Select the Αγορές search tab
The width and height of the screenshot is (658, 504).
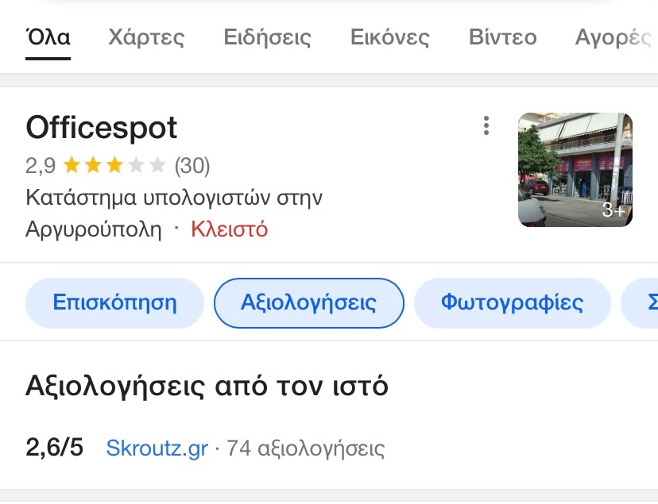[613, 37]
